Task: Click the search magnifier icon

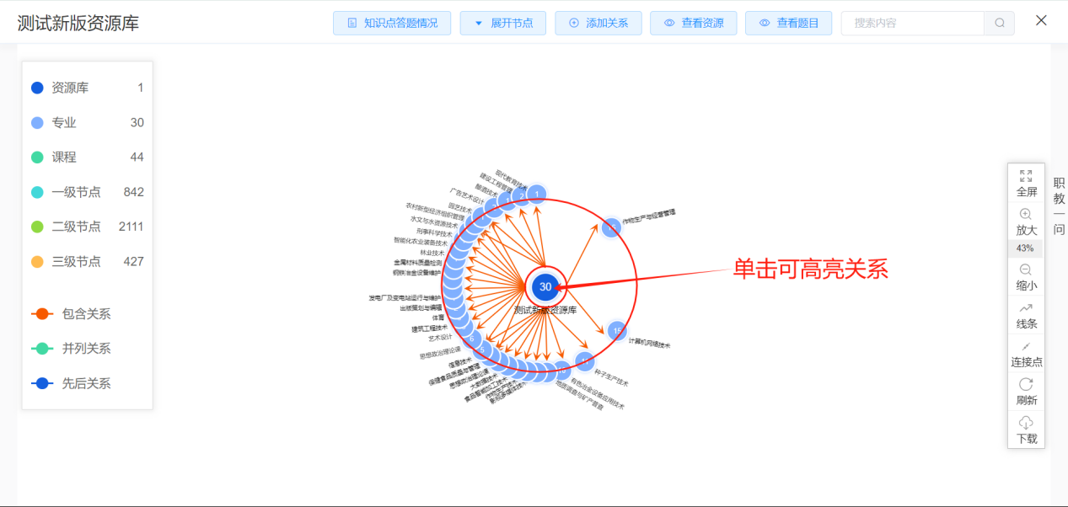Action: pos(999,23)
